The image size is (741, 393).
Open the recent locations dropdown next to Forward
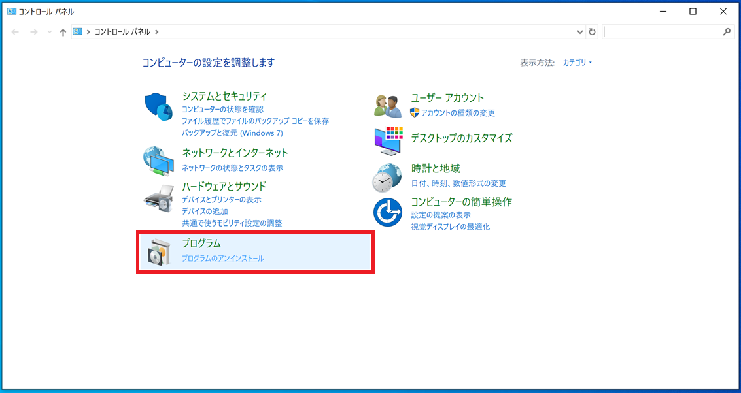50,32
